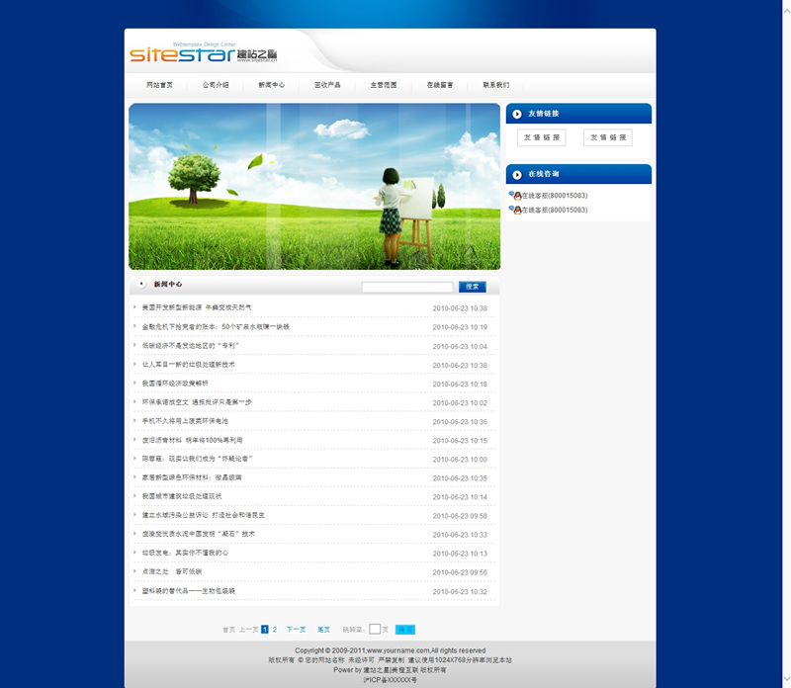
Task: Click the jump-to-page number input box
Action: pyautogui.click(x=375, y=629)
